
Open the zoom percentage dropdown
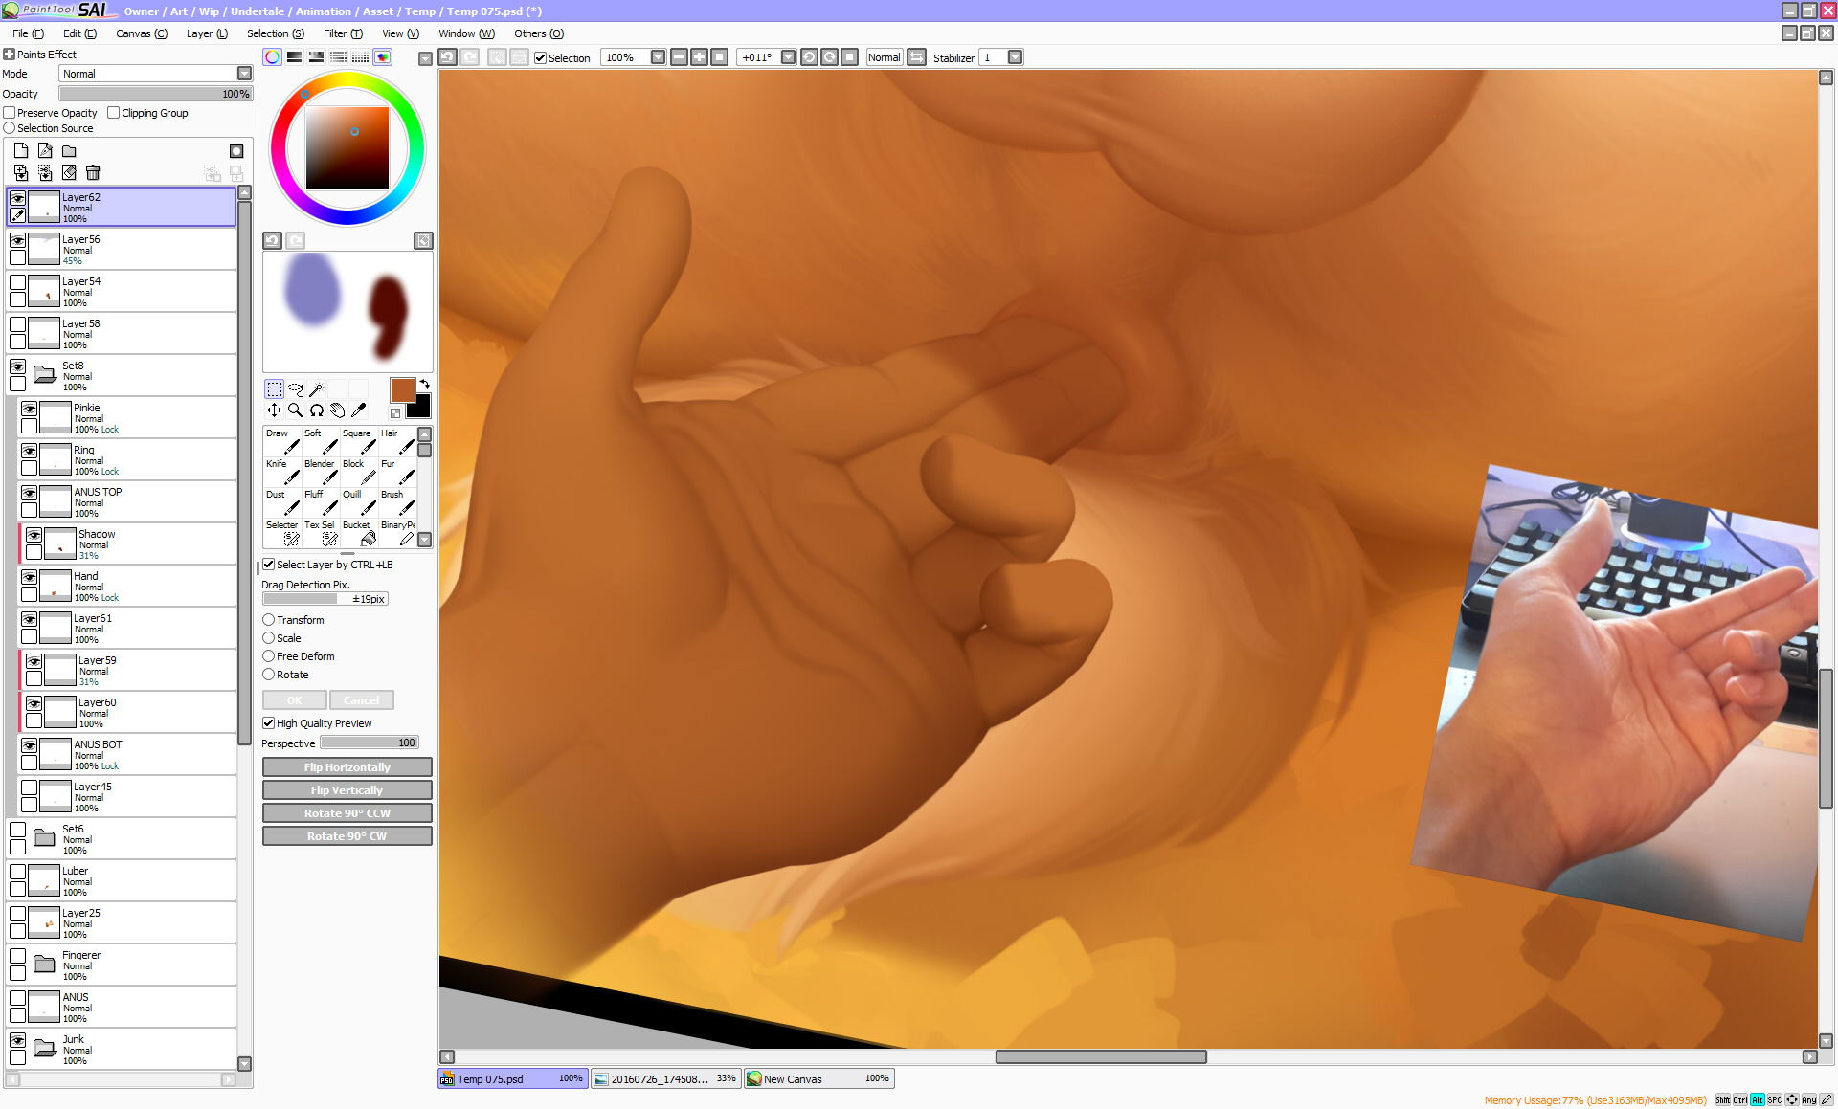point(658,57)
